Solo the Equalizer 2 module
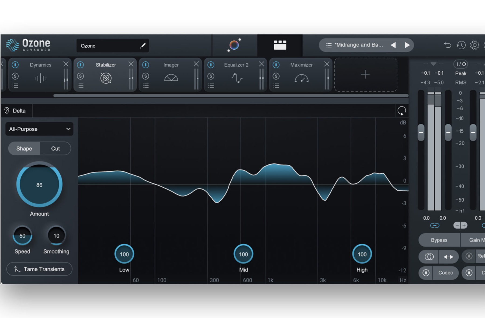This screenshot has width=485, height=318. pyautogui.click(x=211, y=76)
